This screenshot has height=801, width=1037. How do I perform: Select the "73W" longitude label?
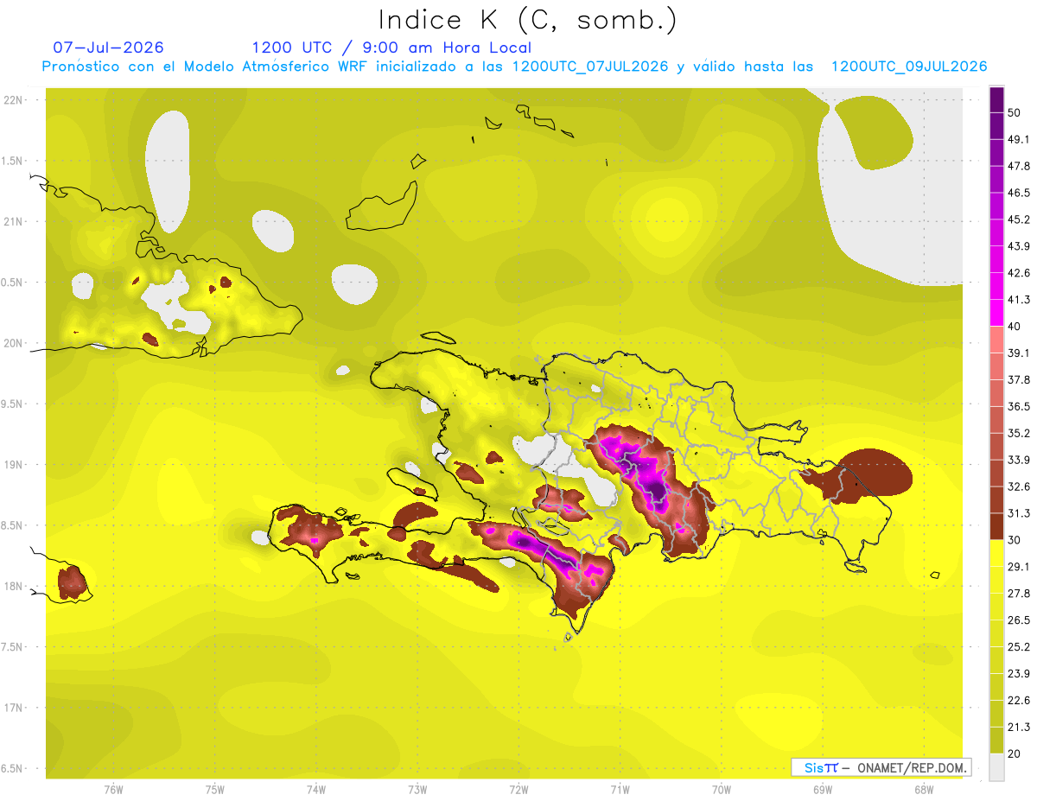click(x=417, y=790)
